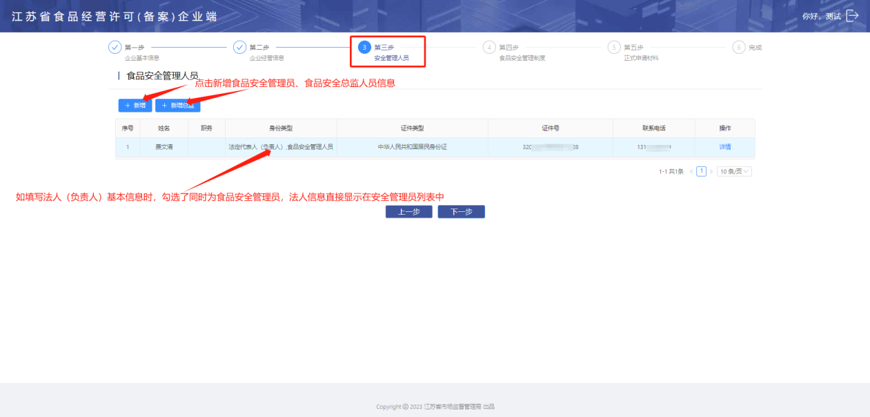Viewport: 870px width, 417px height.
Task: Click the 上一步 previous step button
Action: [408, 212]
